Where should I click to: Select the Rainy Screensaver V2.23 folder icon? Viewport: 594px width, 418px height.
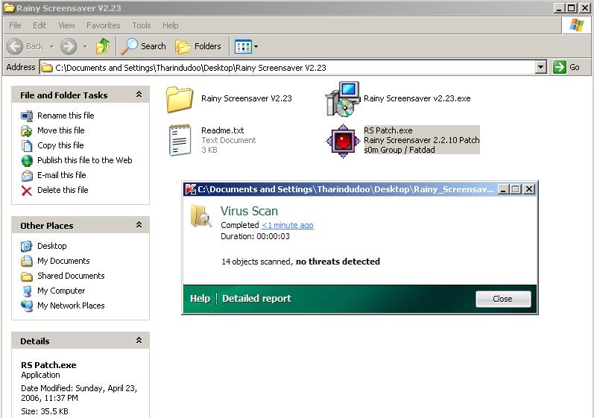[180, 99]
